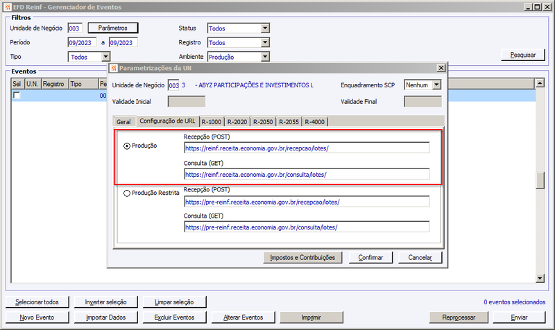
Task: Click the Período end date field
Action: (x=123, y=42)
